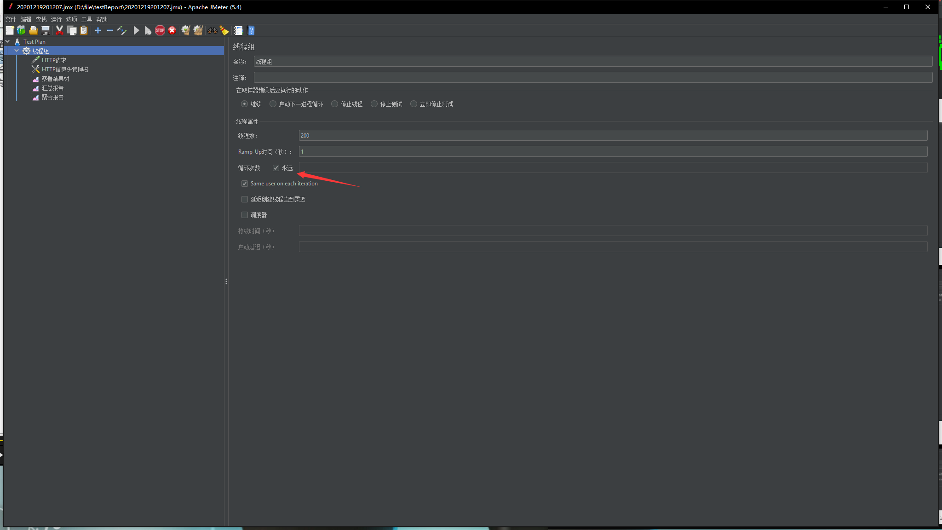The image size is (942, 530).
Task: Click the Clear All double broom icon
Action: coord(198,30)
